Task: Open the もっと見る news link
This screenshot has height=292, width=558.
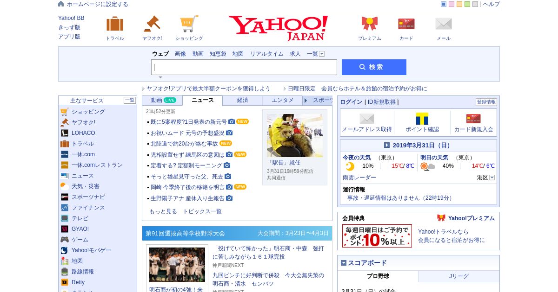Action: [163, 211]
